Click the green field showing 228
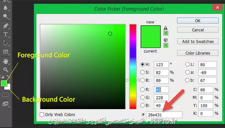This screenshot has height=128, width=225. tap(161, 98)
